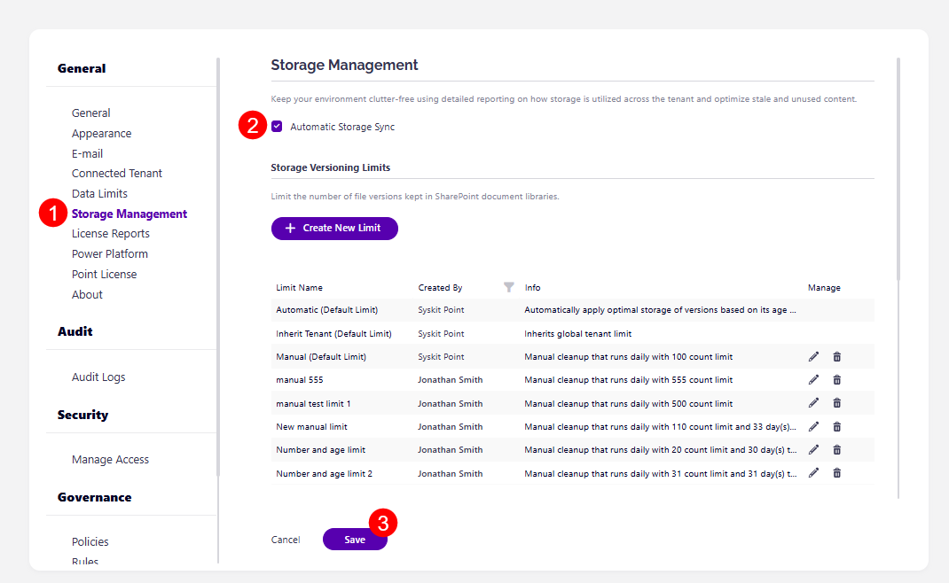
Task: Switch to License Reports settings
Action: tap(110, 233)
